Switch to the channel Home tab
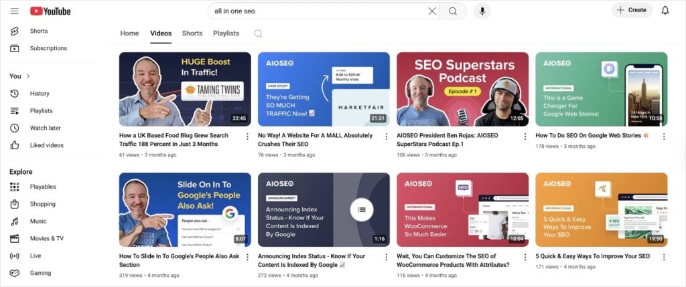The height and width of the screenshot is (287, 686). tap(129, 33)
